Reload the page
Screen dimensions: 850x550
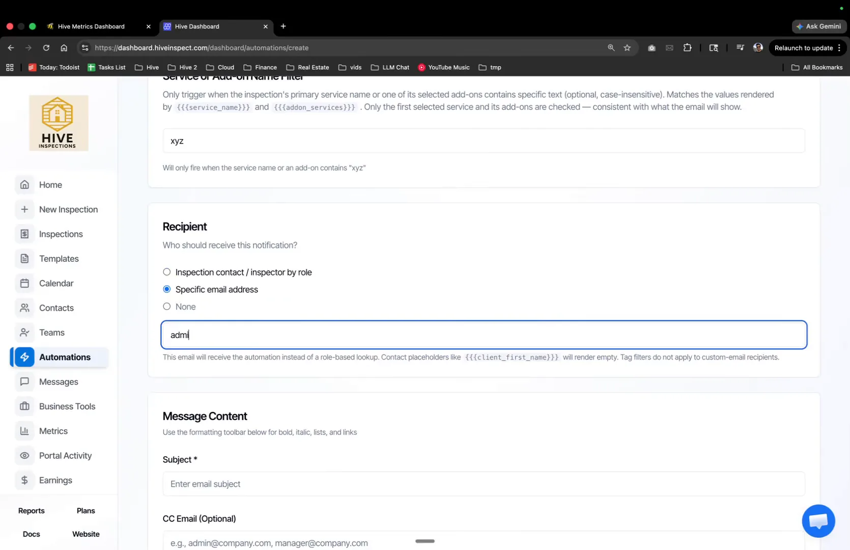[46, 48]
